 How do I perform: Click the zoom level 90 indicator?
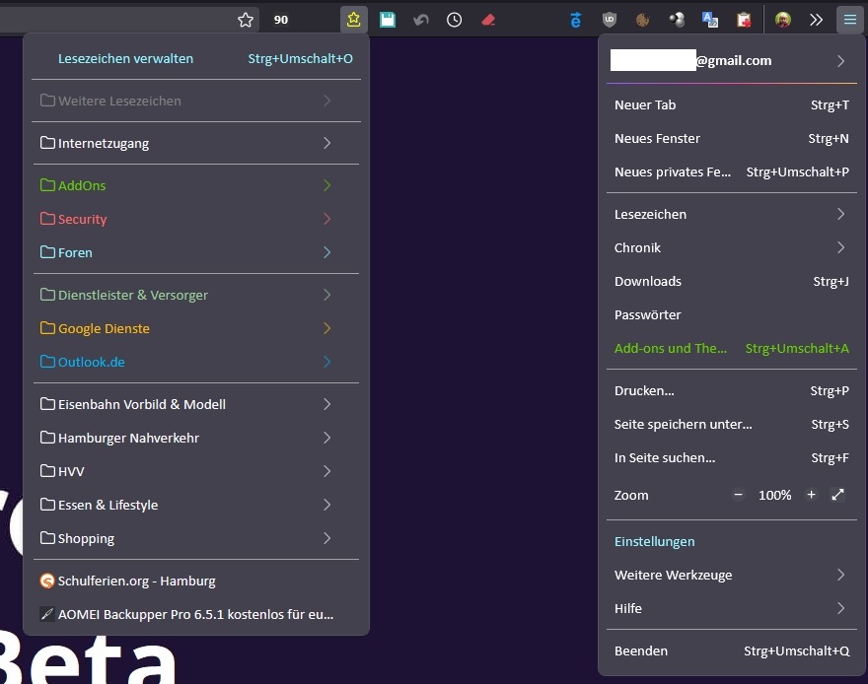click(281, 20)
